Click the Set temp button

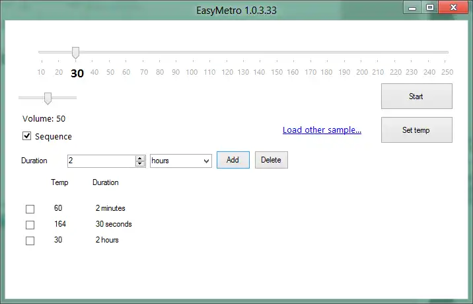pyautogui.click(x=417, y=130)
